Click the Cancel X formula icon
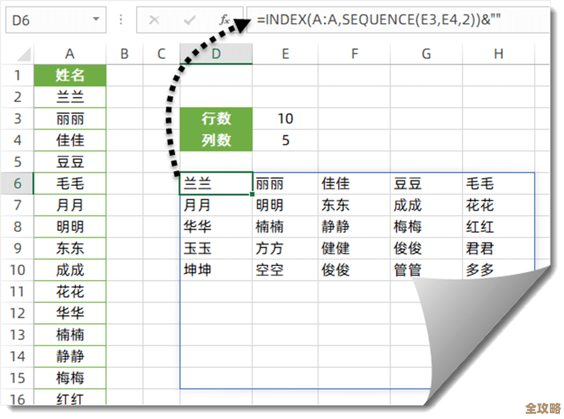564x419 pixels. [x=154, y=20]
